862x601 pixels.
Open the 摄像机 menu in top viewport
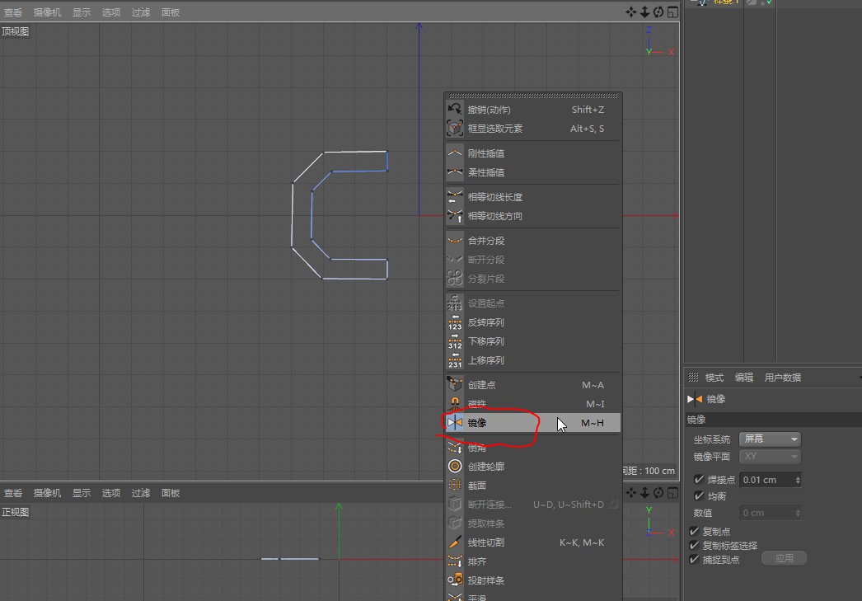point(47,12)
